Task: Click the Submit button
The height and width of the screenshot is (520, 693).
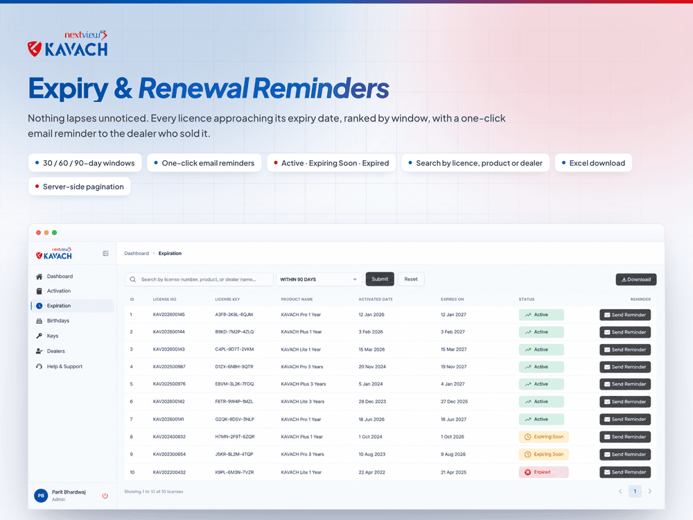Action: (380, 279)
